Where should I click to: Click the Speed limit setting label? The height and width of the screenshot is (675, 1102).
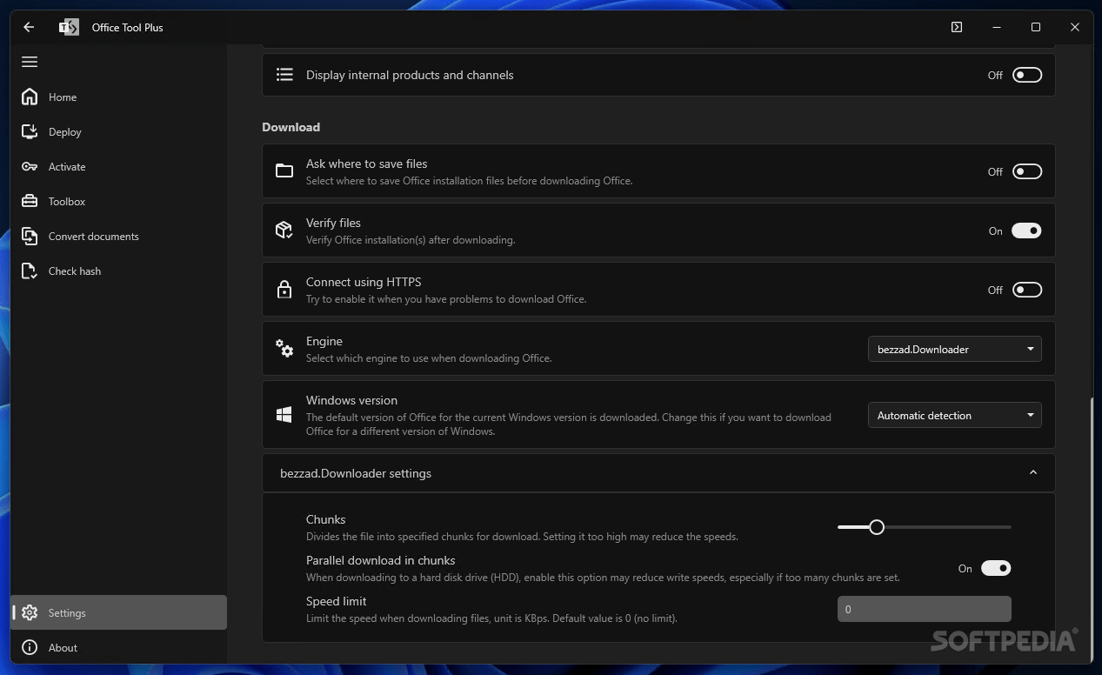[x=336, y=601]
